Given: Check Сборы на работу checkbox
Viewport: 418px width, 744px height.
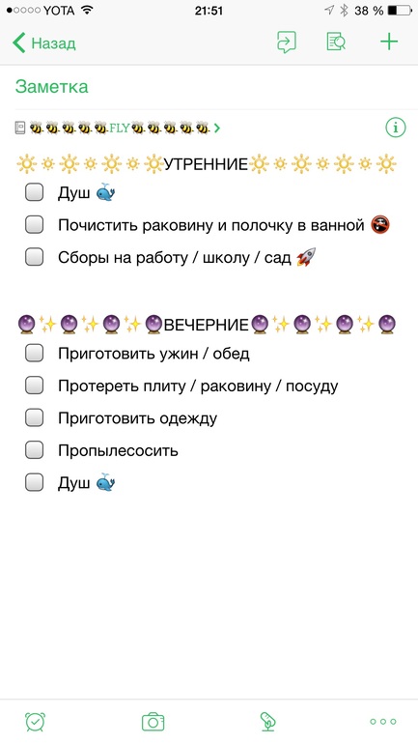Looking at the screenshot, I should click(x=34, y=257).
